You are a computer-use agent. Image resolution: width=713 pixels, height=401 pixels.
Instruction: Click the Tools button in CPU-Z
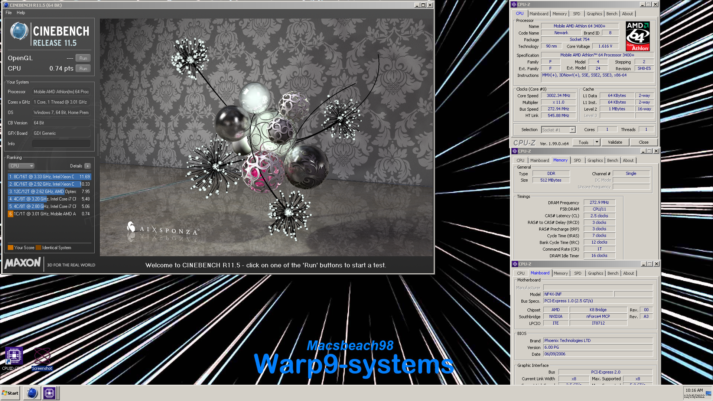(x=583, y=143)
